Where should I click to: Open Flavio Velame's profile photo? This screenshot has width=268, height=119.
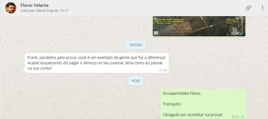point(11,8)
